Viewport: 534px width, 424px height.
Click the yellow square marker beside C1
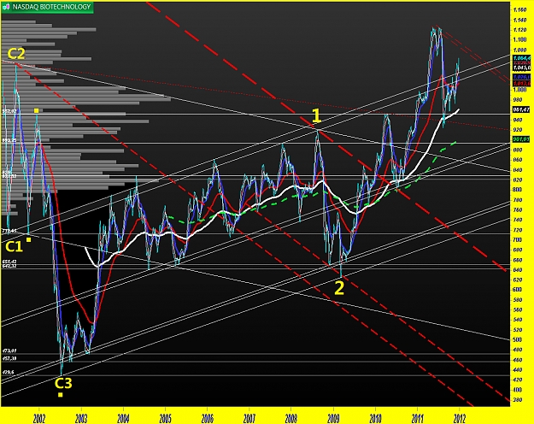click(29, 240)
